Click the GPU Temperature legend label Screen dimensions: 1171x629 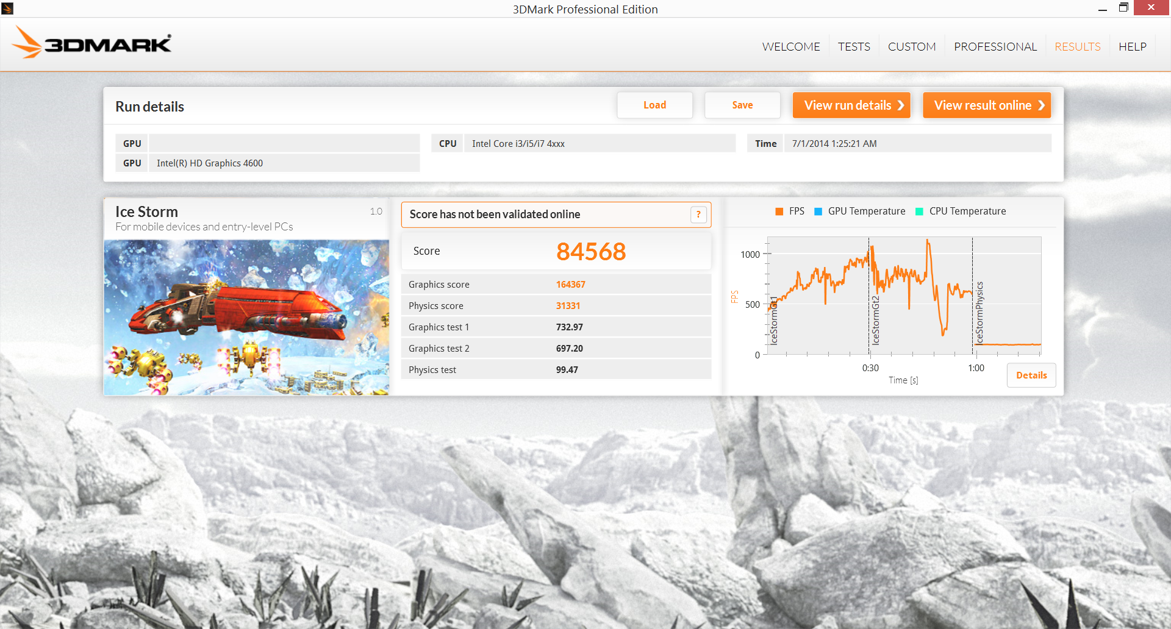[x=867, y=211]
